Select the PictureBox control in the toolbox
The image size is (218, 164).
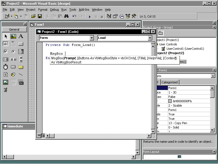pos(13,36)
